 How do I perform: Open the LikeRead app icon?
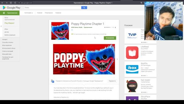[x=132, y=53]
